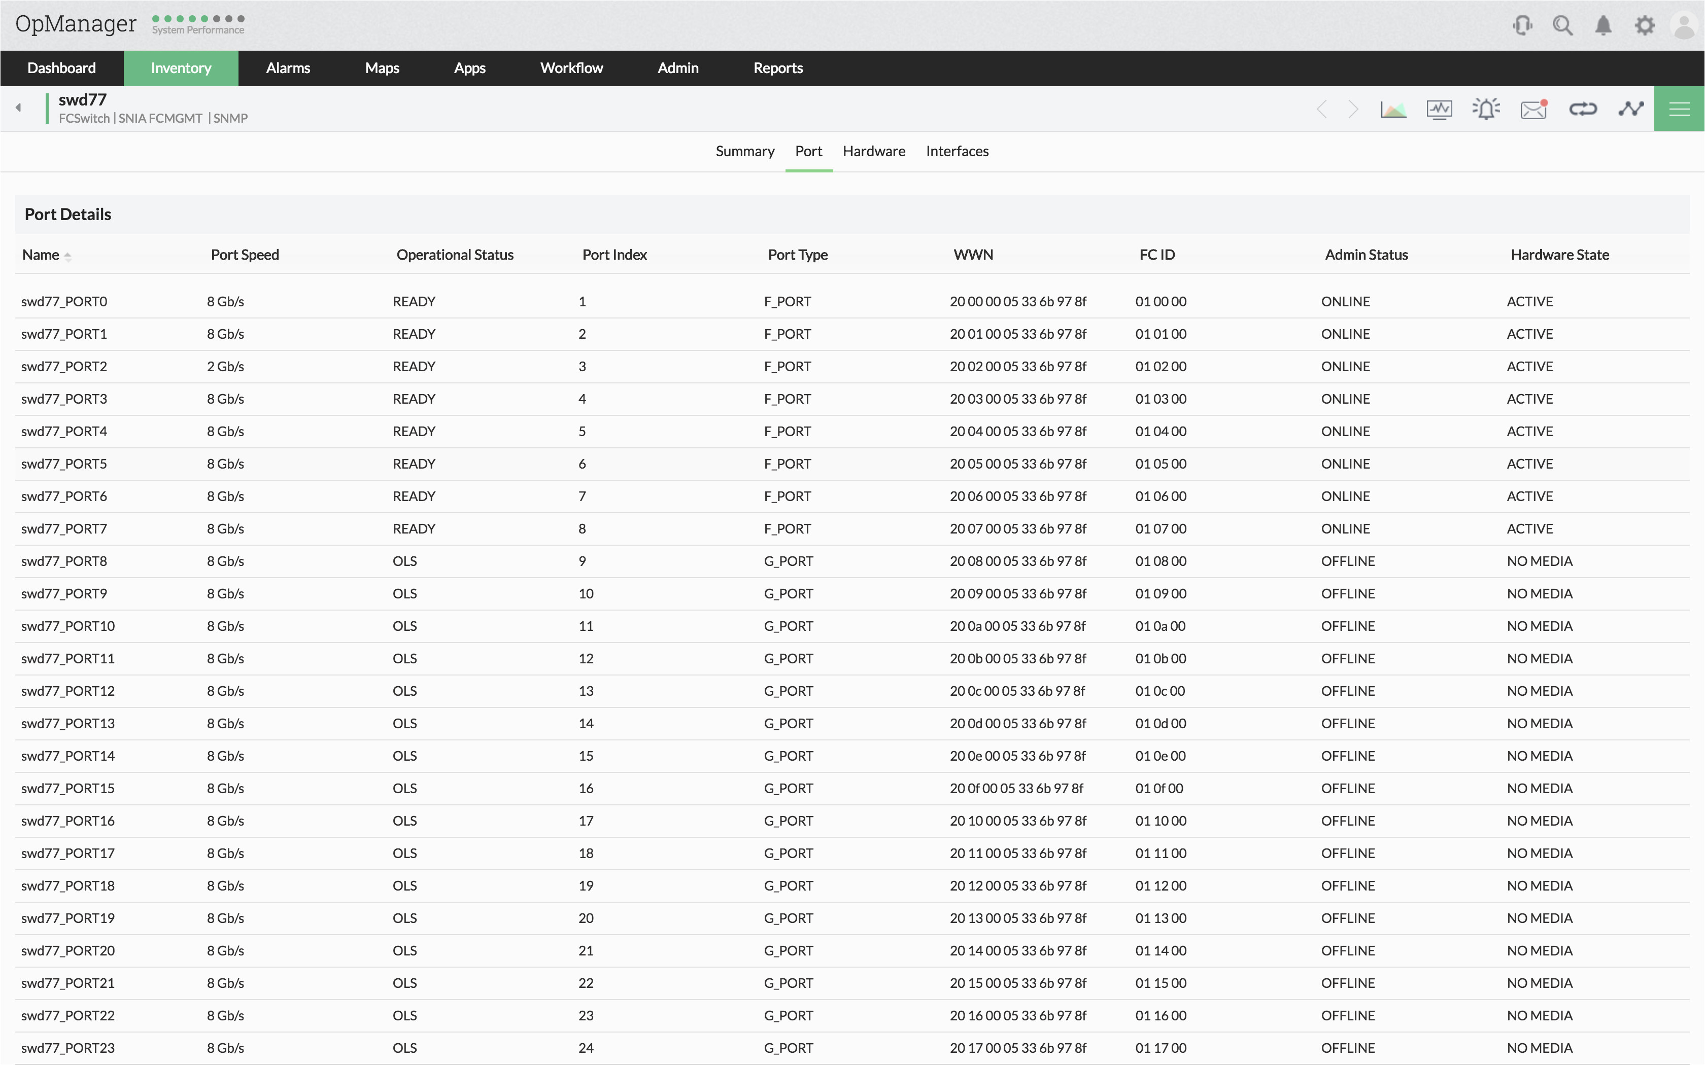
Task: Open the Dashboard menu
Action: tap(61, 68)
